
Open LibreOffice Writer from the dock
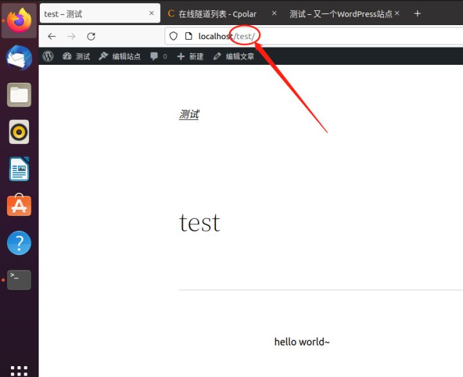coord(19,169)
